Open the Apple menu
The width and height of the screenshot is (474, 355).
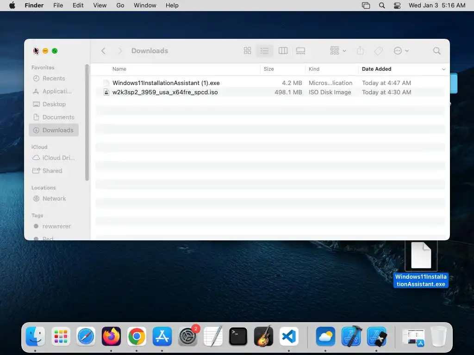(x=12, y=6)
